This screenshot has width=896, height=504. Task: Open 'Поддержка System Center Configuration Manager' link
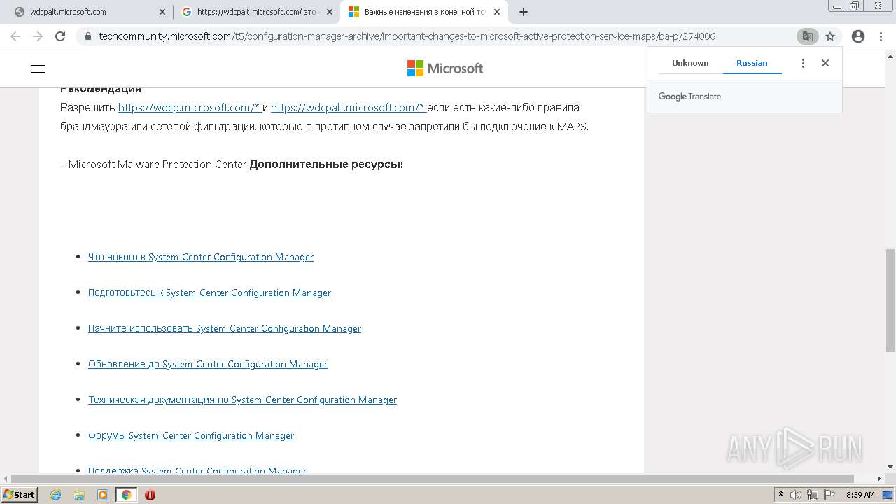[197, 470]
